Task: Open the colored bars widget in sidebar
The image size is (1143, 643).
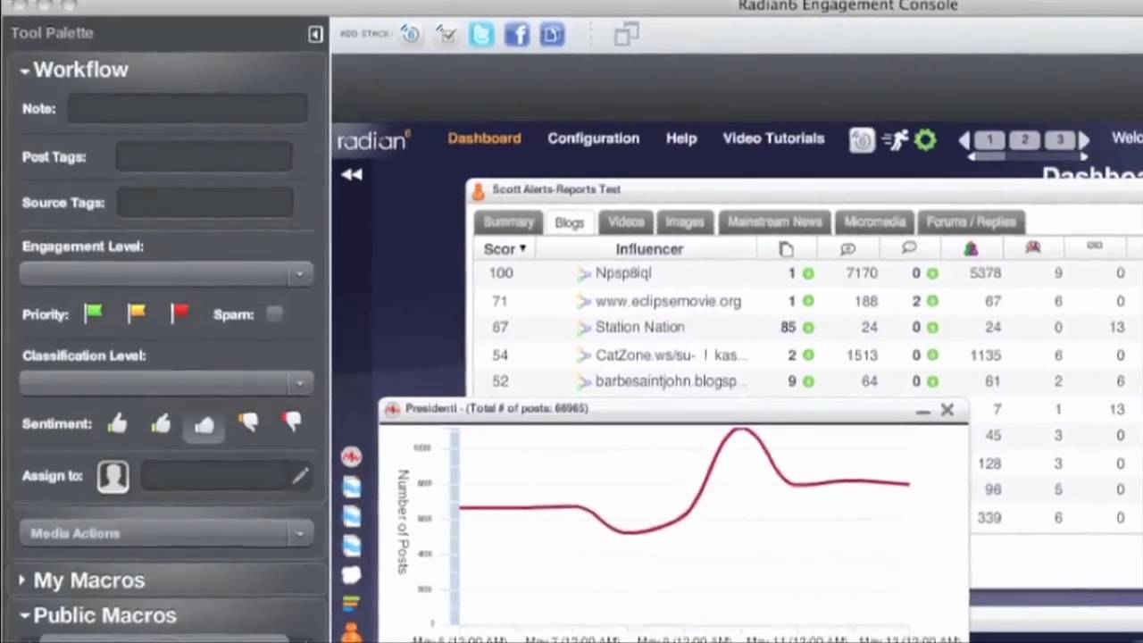Action: (x=352, y=605)
